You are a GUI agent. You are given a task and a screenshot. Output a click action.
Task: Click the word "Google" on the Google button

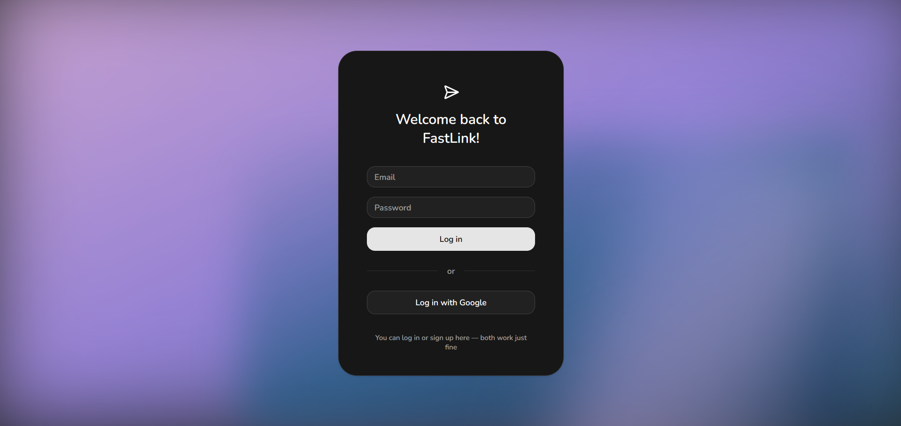473,303
